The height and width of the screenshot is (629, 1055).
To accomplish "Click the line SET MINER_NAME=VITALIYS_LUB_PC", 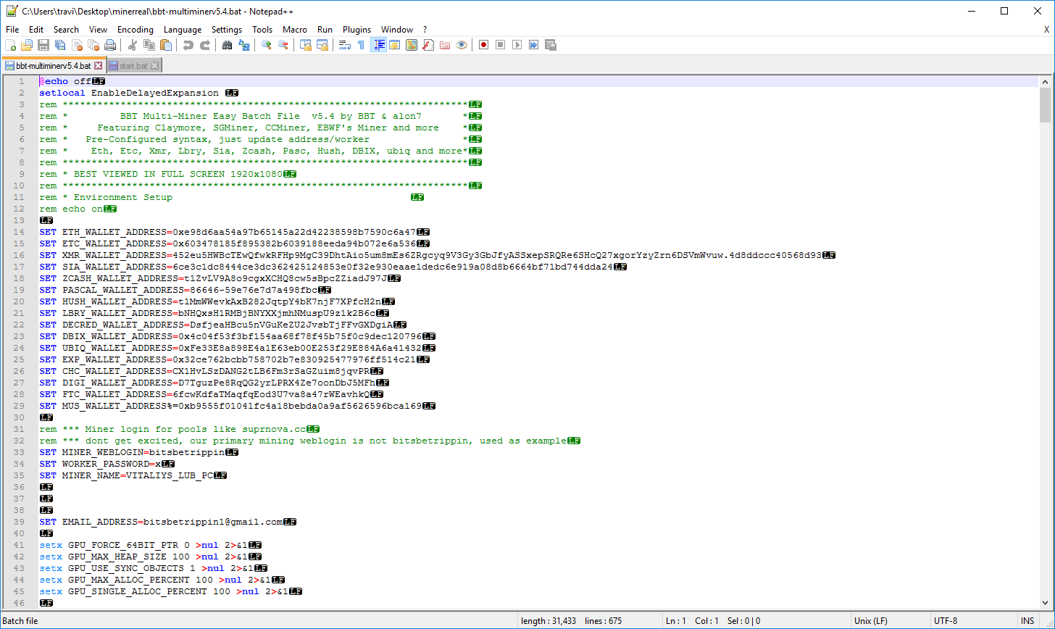I will point(127,475).
